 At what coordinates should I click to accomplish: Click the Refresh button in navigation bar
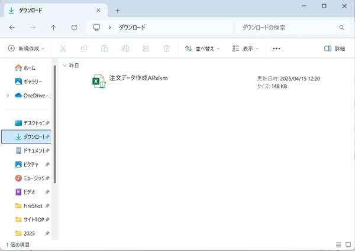pyautogui.click(x=74, y=28)
